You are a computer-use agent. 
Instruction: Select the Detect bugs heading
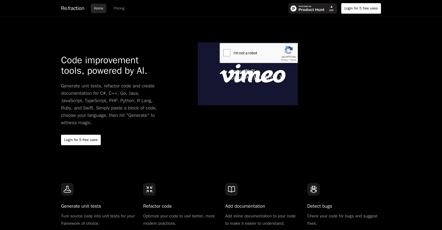click(320, 206)
